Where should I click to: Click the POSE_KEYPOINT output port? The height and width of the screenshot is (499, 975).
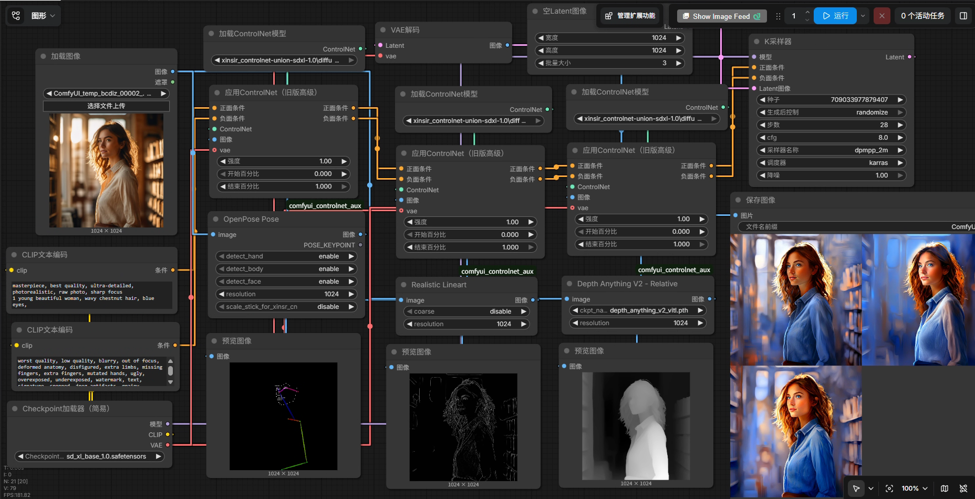click(x=360, y=245)
